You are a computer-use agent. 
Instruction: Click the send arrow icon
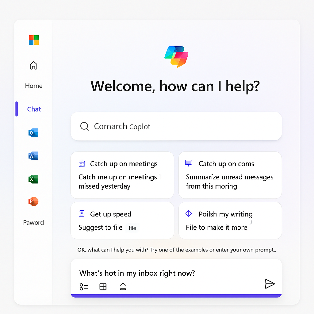coord(270,284)
